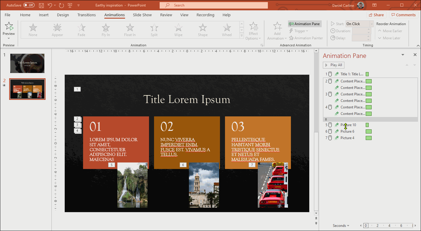Open the Trigger dropdown
This screenshot has height=231, width=421.
299,31
